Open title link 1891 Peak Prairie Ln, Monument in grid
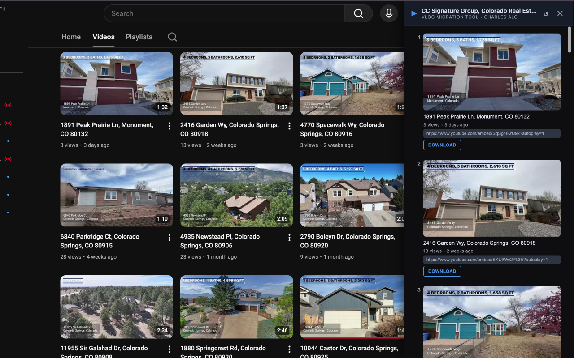The height and width of the screenshot is (358, 574). (107, 129)
